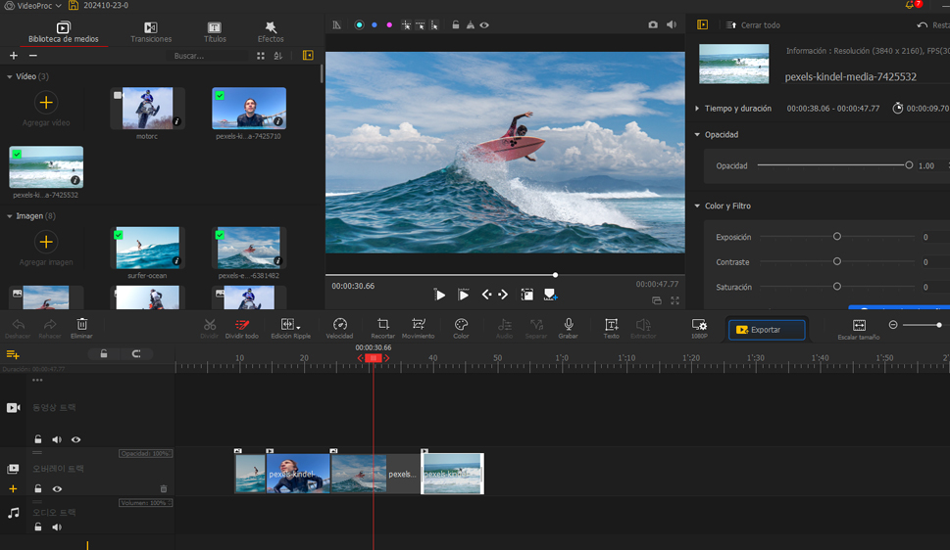
Task: Click Cerrar todo in properties panel
Action: 753,25
